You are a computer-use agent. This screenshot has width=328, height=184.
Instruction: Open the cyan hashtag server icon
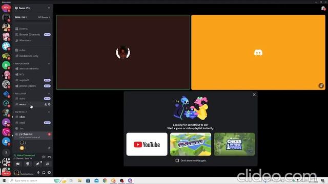(6, 46)
